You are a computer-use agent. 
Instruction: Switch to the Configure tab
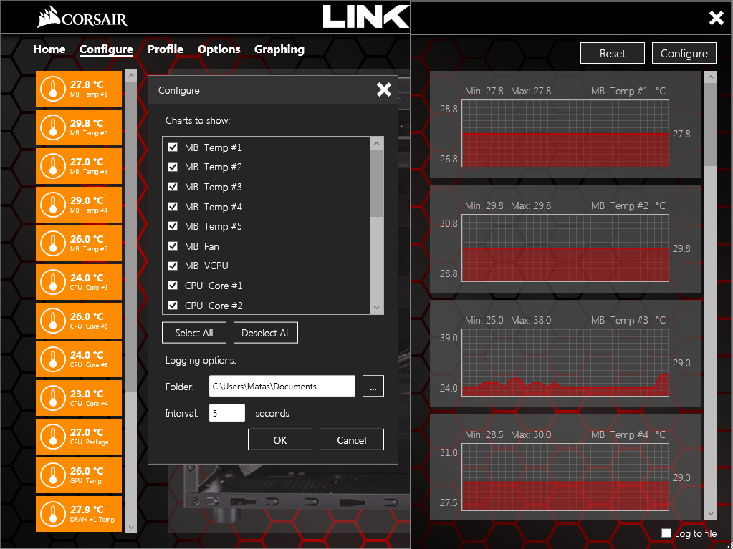106,49
